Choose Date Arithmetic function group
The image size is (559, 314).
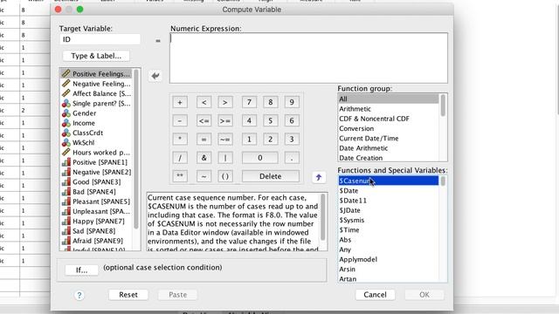click(389, 148)
